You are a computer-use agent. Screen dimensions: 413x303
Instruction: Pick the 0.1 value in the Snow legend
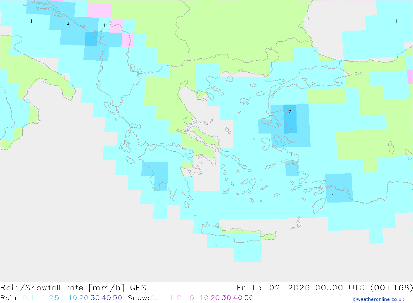tap(156, 298)
